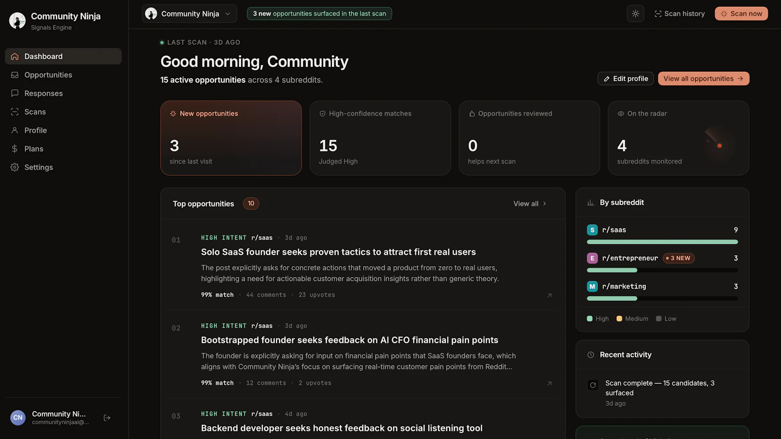Expand the Community Ninja workspace dropdown
The image size is (781, 439).
(189, 14)
